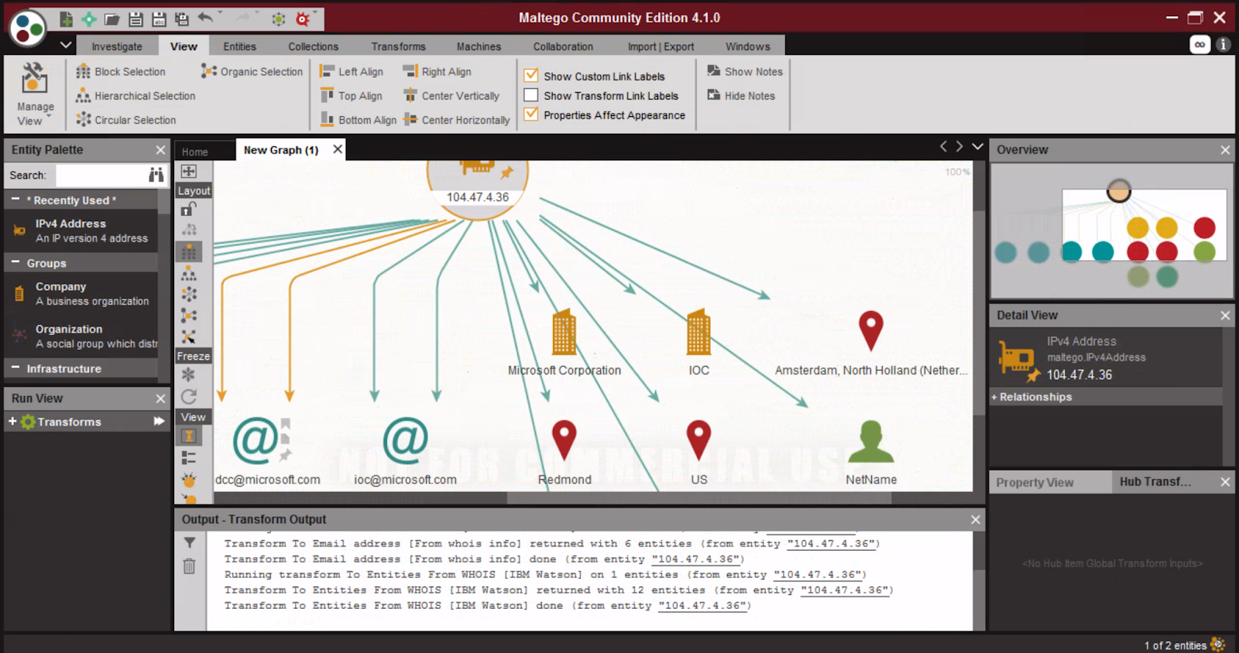
Task: Click the red Machines gear icon
Action: coord(303,19)
